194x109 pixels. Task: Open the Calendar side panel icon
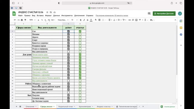[x=181, y=21]
